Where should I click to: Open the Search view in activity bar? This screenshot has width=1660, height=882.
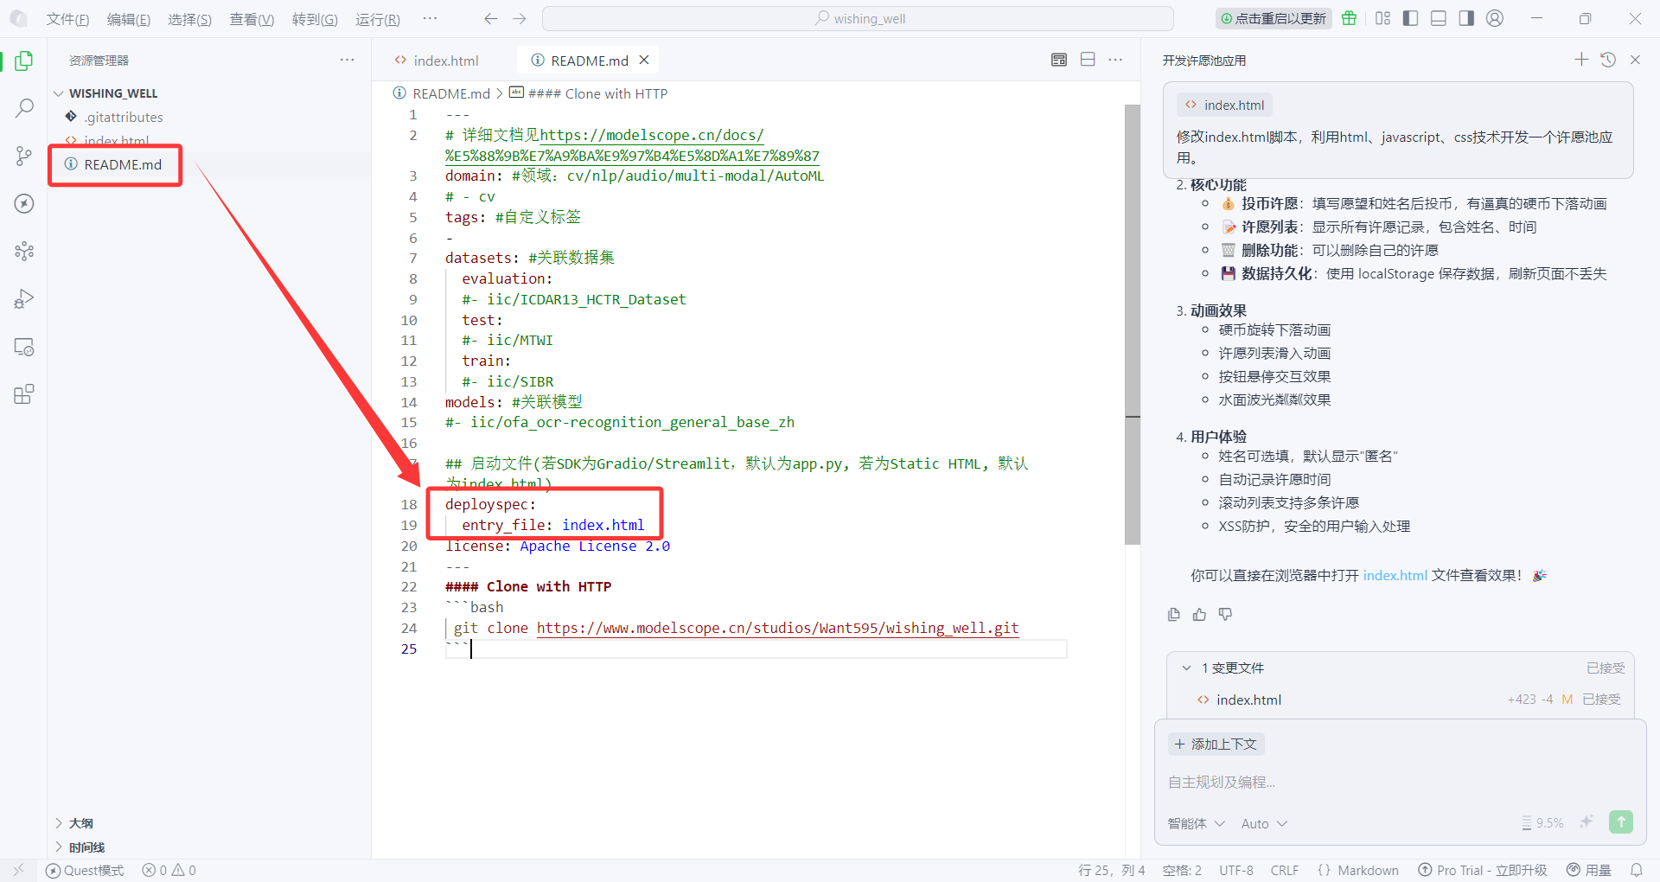[24, 108]
